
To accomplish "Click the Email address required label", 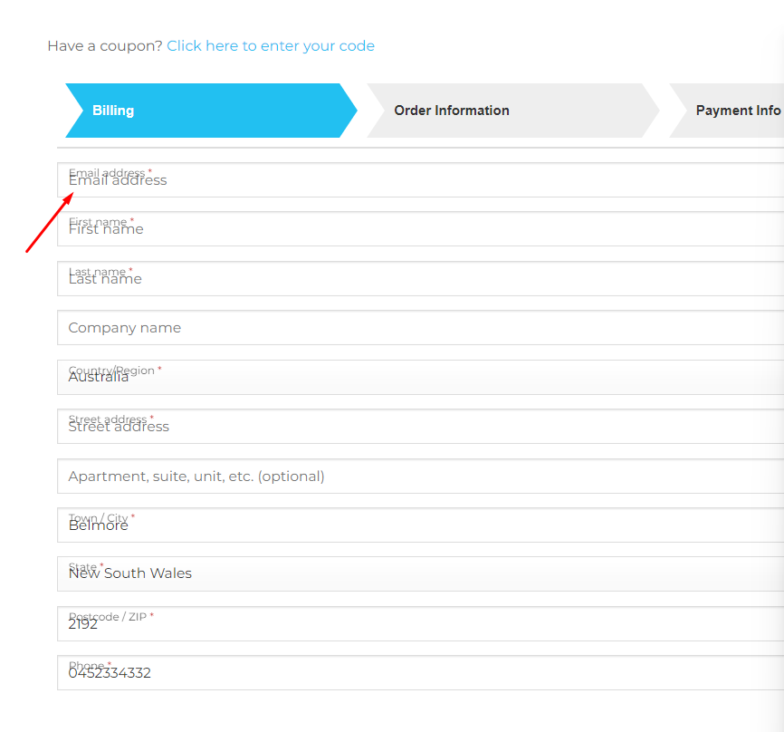I will (x=110, y=172).
